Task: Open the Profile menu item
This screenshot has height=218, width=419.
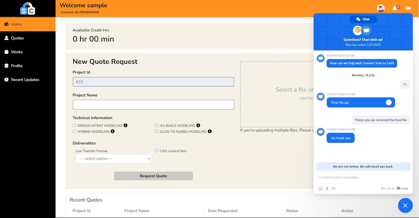Action: point(28,66)
